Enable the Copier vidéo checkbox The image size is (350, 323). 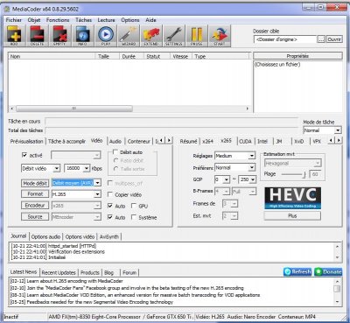[x=110, y=194]
